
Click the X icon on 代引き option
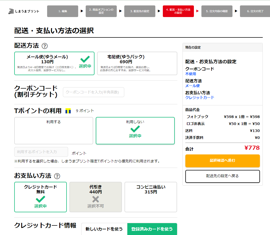point(96,199)
